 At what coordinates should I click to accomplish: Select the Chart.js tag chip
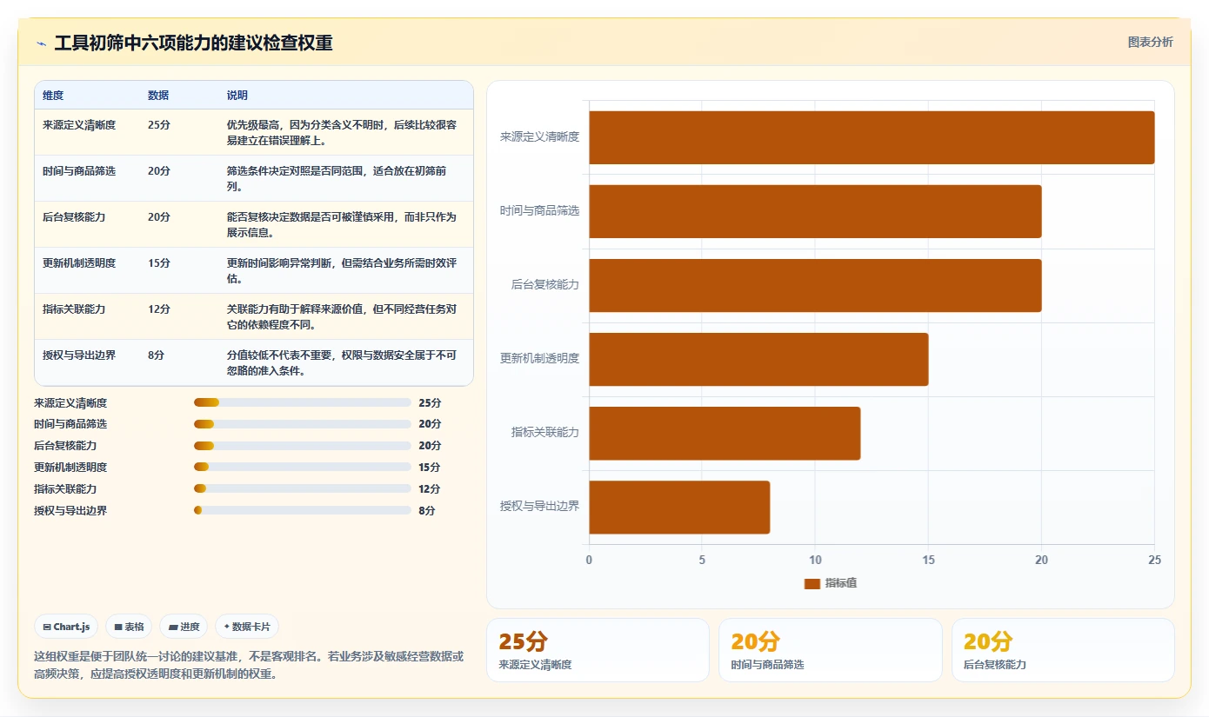pyautogui.click(x=66, y=627)
